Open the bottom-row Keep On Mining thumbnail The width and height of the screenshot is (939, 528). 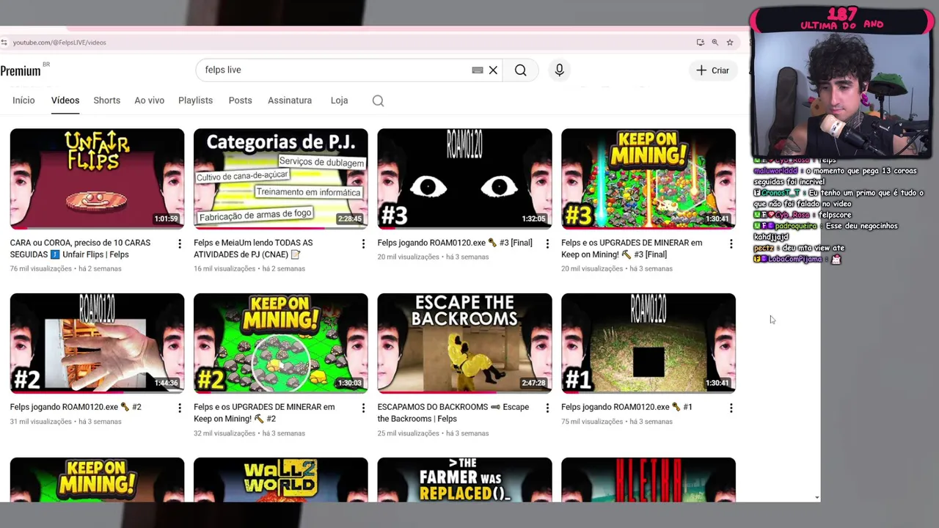(x=97, y=480)
